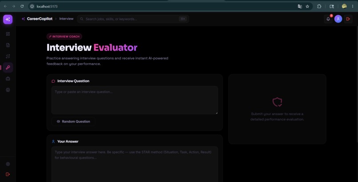Click the browser forward arrow
358x182 pixels.
click(14, 6)
